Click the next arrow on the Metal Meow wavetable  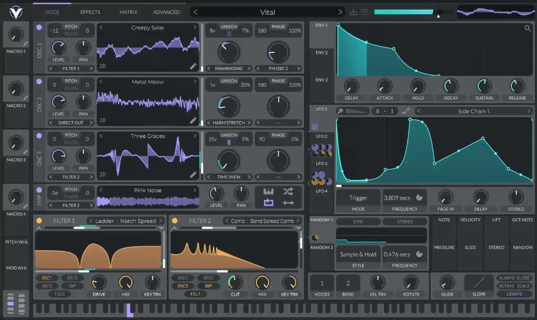tap(195, 81)
